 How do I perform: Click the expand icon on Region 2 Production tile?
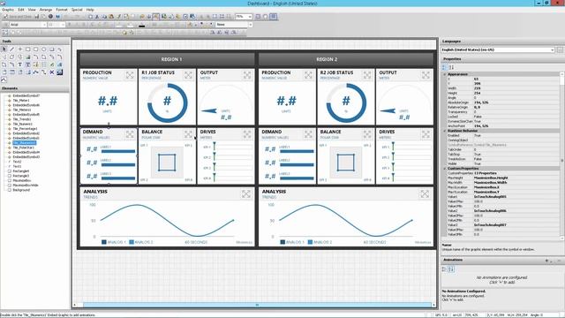point(308,75)
